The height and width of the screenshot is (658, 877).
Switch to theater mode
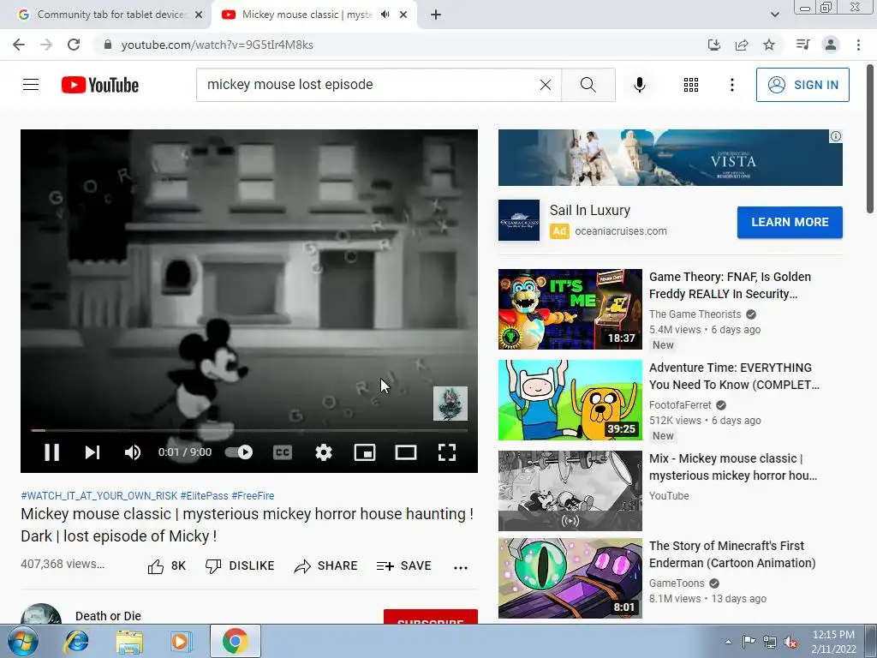pos(406,452)
